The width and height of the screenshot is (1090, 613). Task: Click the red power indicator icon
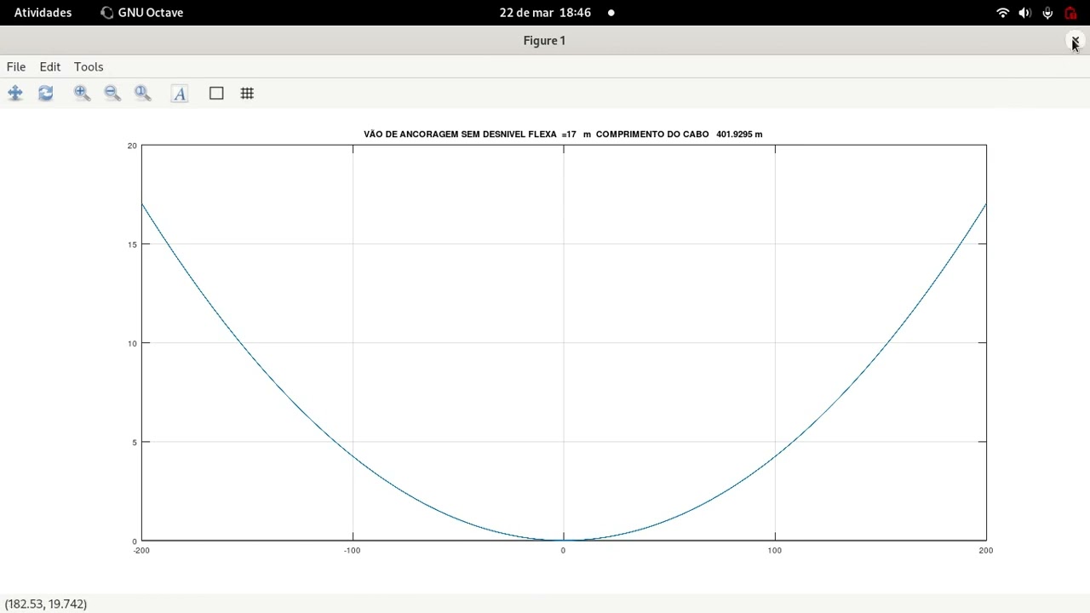point(1070,13)
